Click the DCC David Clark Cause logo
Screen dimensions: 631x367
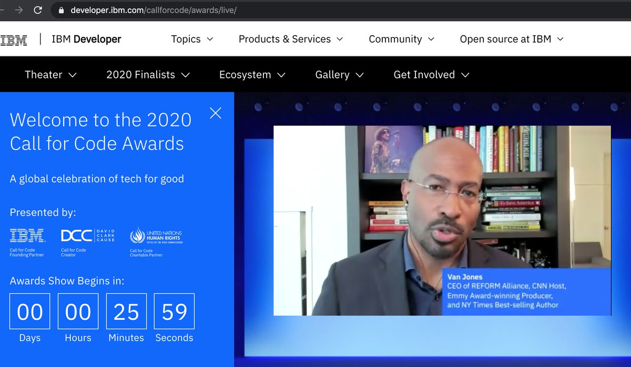[x=87, y=235]
